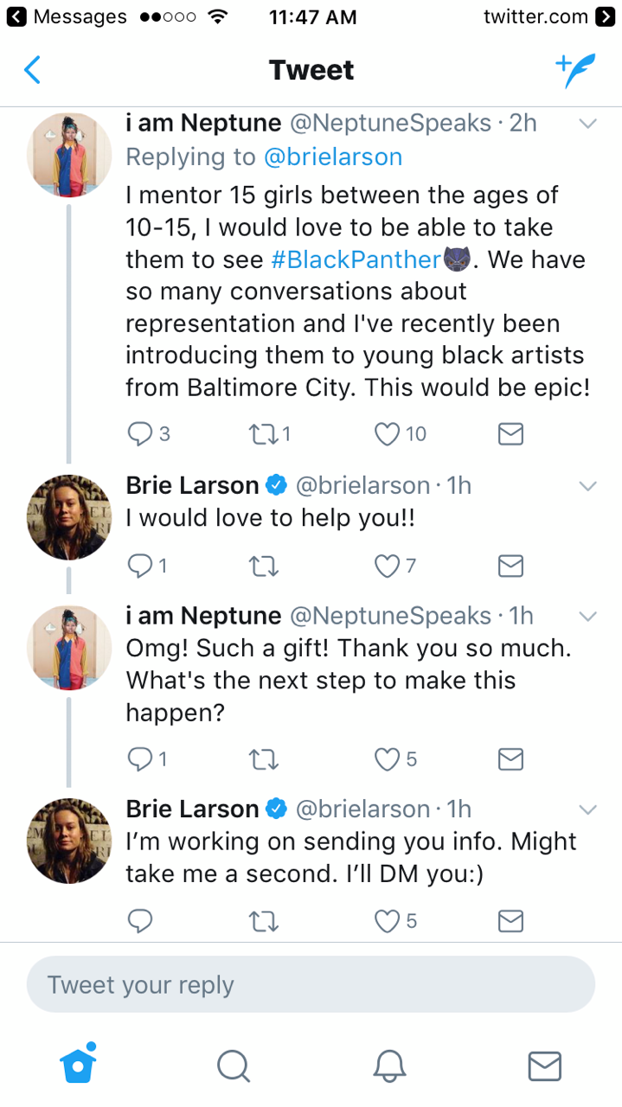Go back using the blue back arrow
This screenshot has height=1107, width=622.
[x=32, y=70]
